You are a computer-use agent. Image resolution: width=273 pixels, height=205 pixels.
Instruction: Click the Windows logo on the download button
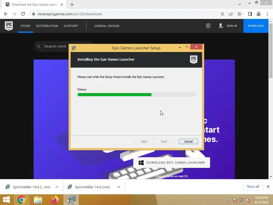(141, 163)
